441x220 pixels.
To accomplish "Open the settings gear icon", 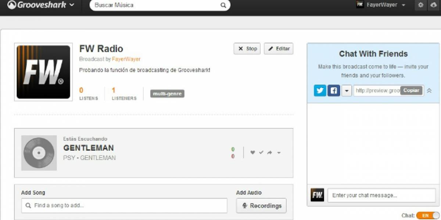I will pyautogui.click(x=421, y=5).
